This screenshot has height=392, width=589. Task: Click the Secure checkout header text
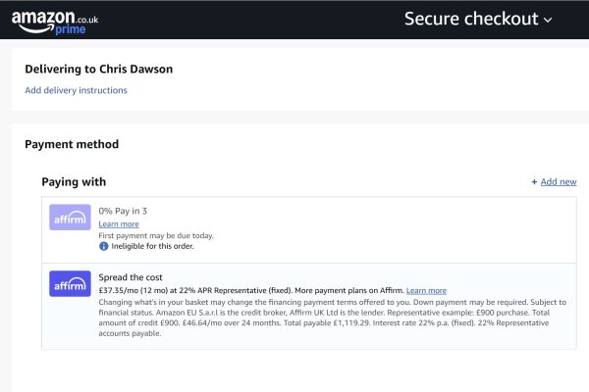(x=471, y=19)
